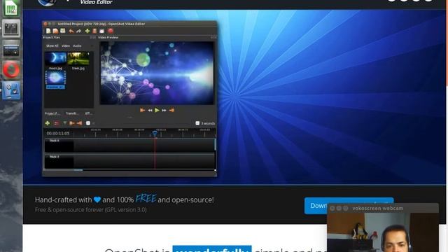448x252 pixels.
Task: Click the webcam video feed in vokoscreen window
Action: 383,232
